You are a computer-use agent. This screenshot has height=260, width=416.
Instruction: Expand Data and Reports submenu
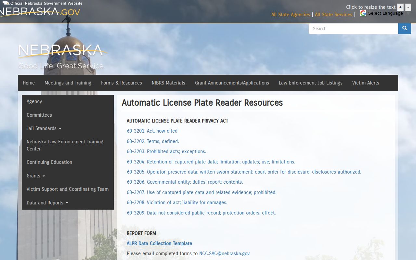(x=47, y=203)
